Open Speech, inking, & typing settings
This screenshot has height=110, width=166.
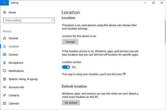[23, 79]
